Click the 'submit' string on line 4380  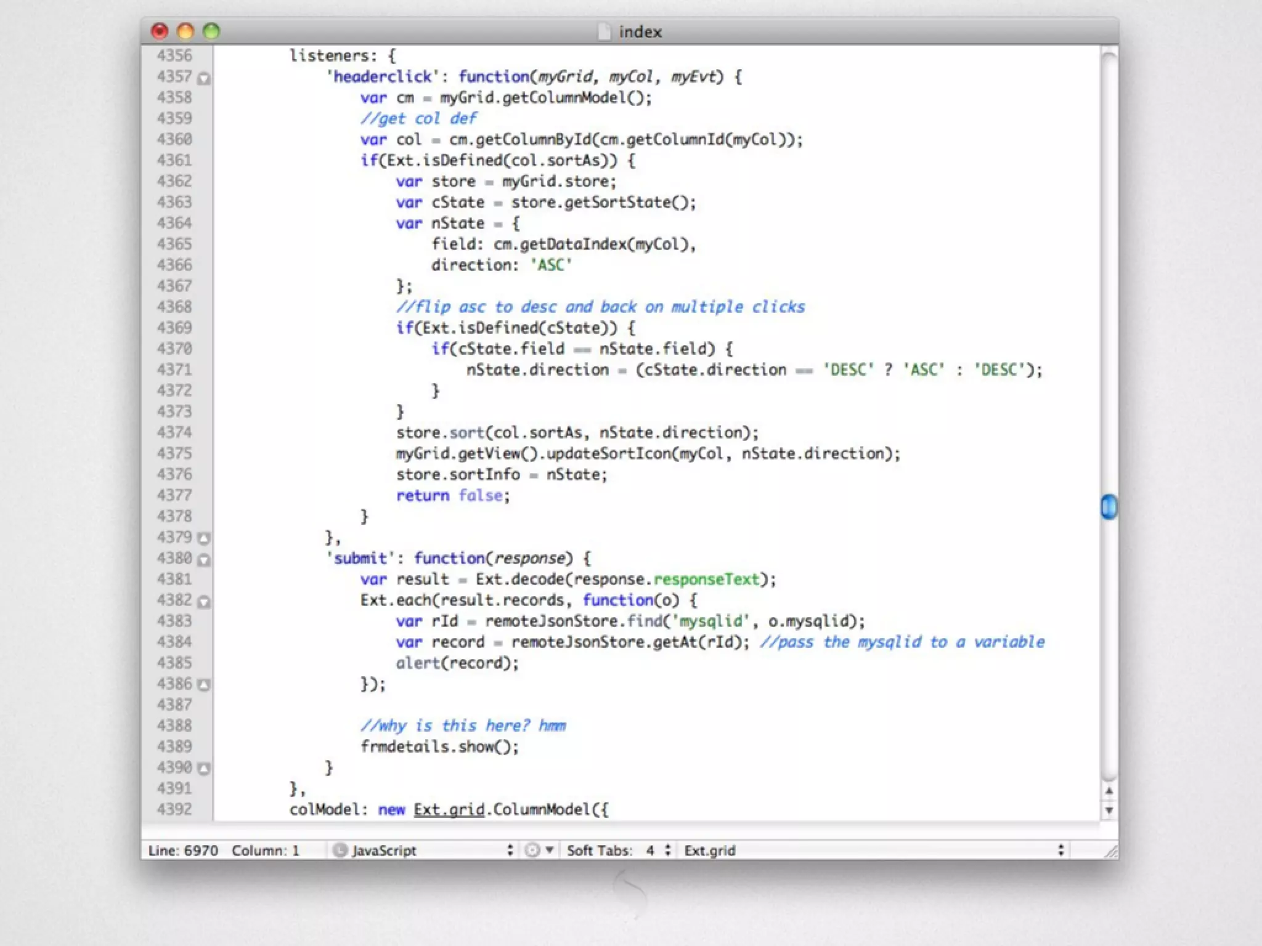point(360,558)
